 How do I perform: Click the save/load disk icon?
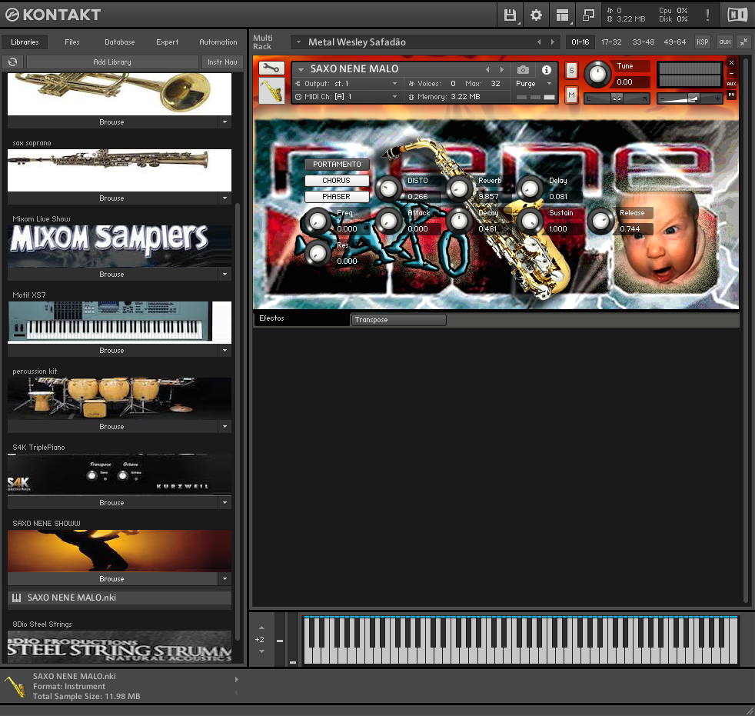[510, 15]
